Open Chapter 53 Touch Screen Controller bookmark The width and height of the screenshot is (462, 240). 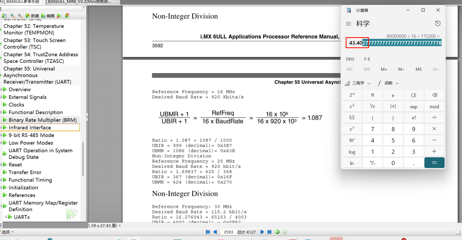(34, 43)
